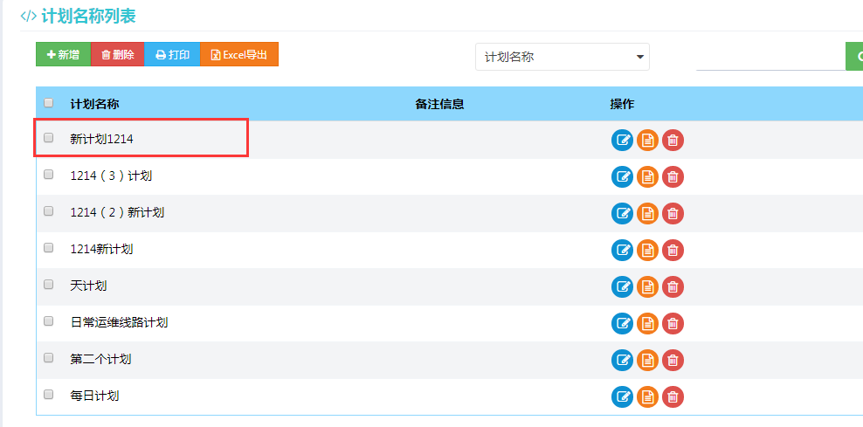Click the green 新增 button
Viewport: 863px width, 427px height.
point(63,54)
